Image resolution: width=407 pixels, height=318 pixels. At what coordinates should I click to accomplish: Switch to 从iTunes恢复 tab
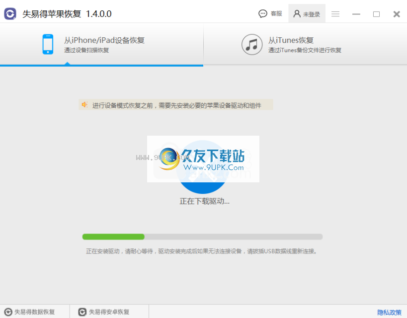pyautogui.click(x=305, y=44)
